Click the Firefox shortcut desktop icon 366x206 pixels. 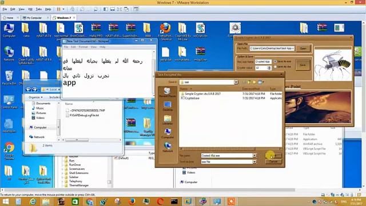point(165,31)
